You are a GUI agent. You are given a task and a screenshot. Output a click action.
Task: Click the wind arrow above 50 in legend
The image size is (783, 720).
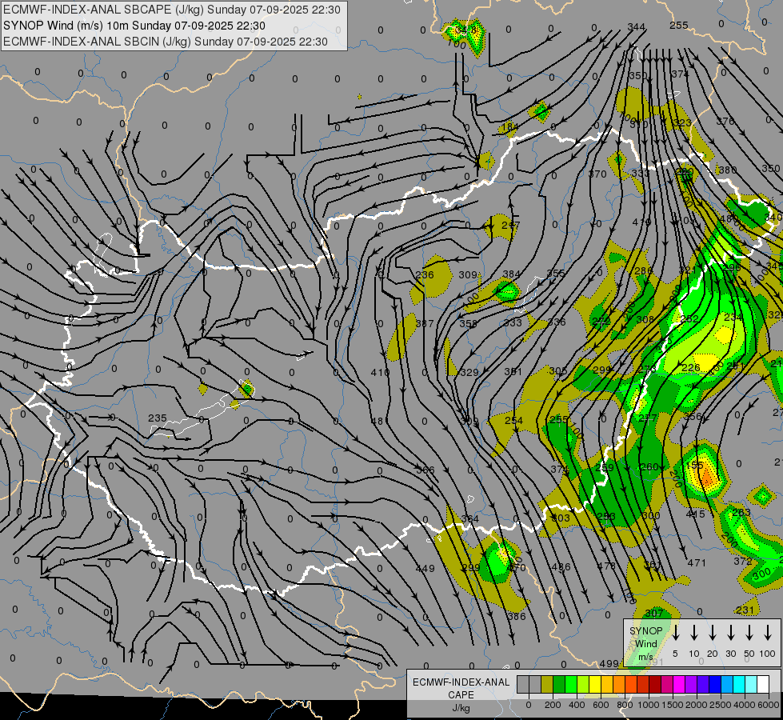coord(749,633)
